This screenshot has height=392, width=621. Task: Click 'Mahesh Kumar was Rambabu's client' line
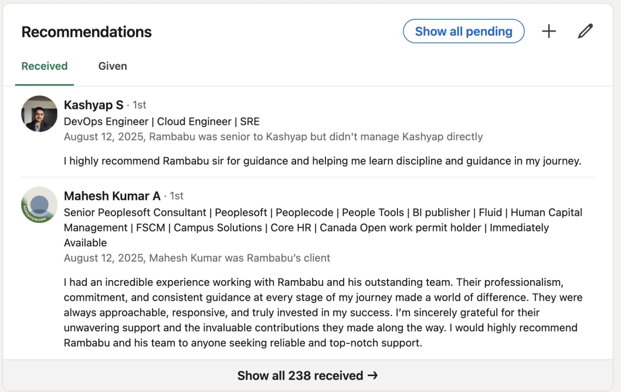[x=197, y=258]
